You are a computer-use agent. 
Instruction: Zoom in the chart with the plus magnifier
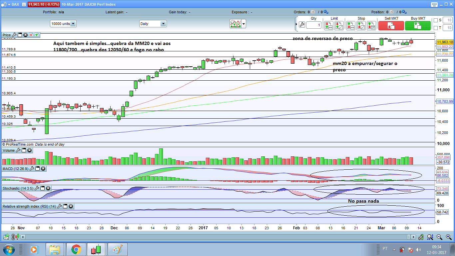(448, 237)
